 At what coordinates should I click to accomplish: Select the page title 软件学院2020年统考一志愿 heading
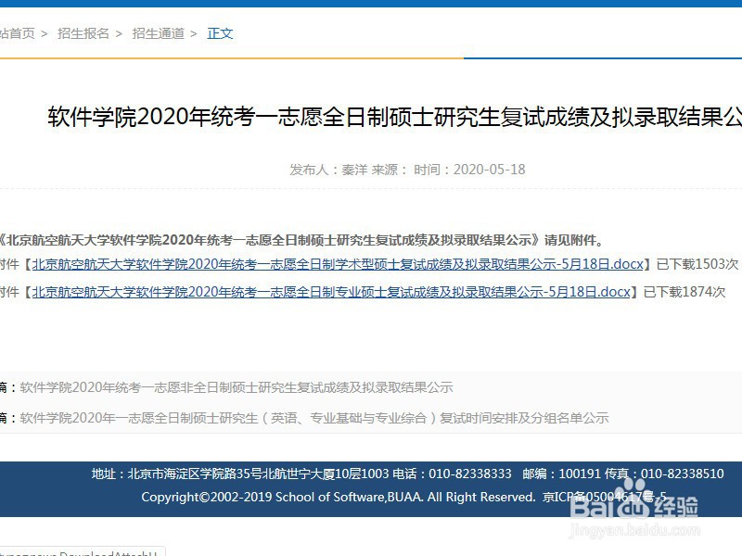(x=395, y=117)
